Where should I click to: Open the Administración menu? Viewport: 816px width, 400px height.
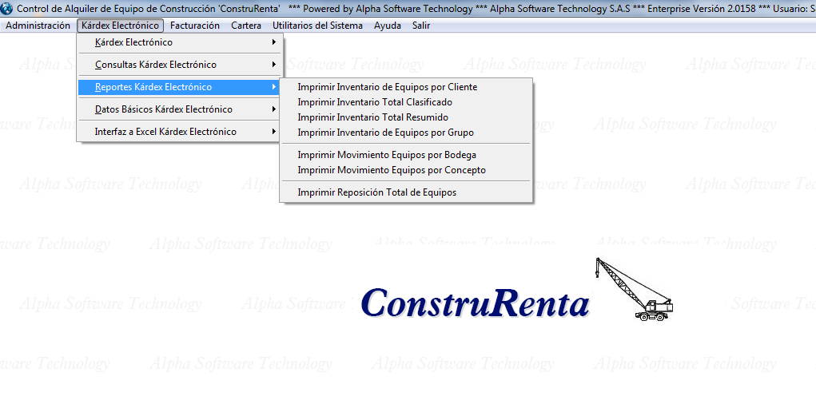[x=38, y=26]
